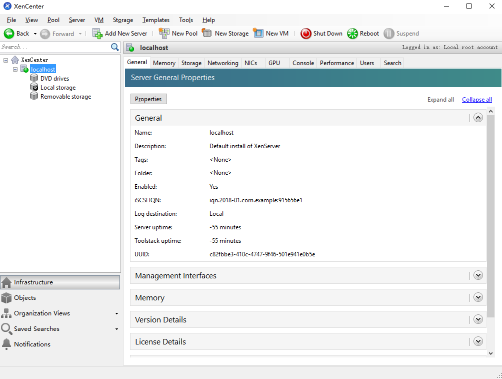502x379 pixels.
Task: Open the Search tab
Action: 392,63
